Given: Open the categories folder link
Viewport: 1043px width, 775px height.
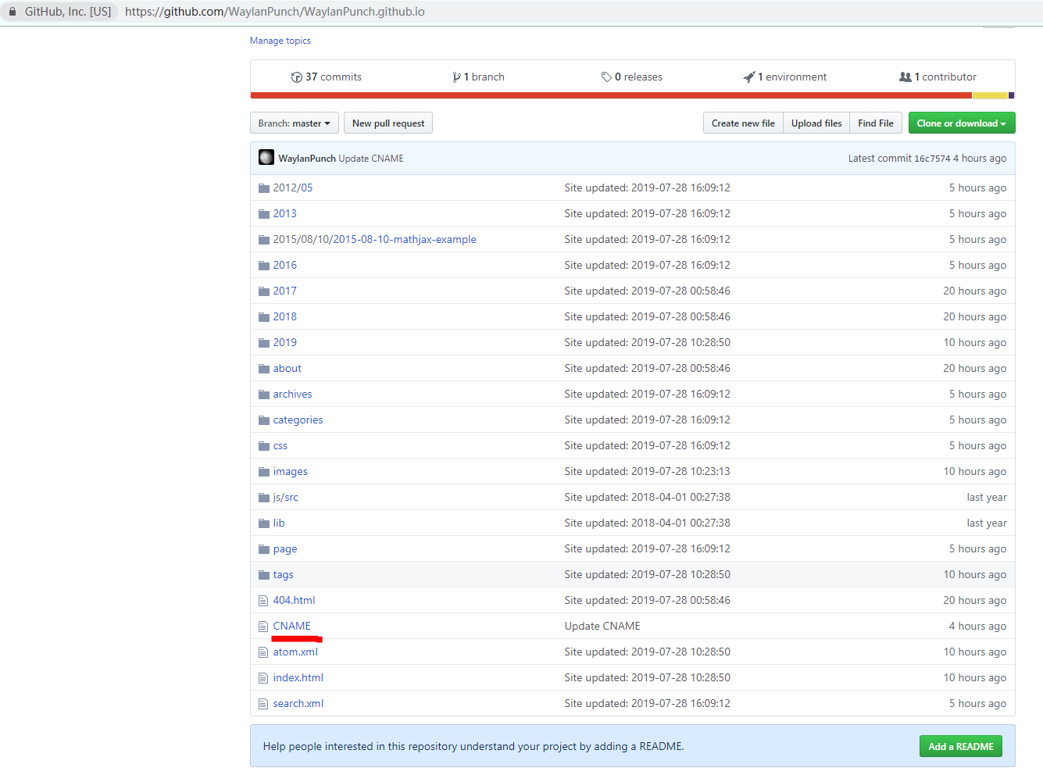Looking at the screenshot, I should [298, 420].
